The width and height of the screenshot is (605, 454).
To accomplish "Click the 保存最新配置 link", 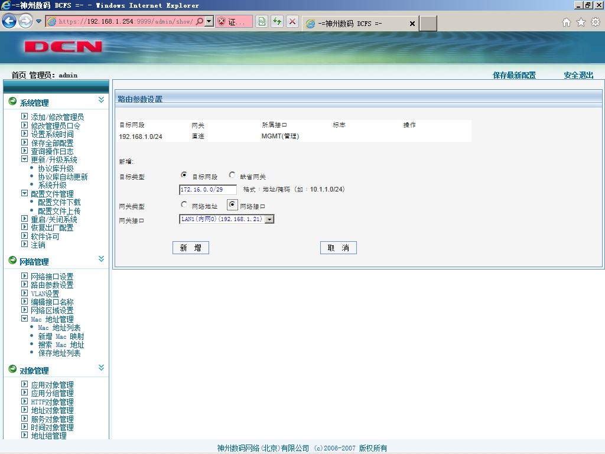I will click(x=514, y=75).
